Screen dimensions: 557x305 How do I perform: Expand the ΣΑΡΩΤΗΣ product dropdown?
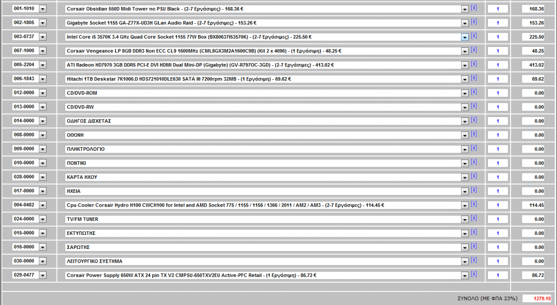point(465,247)
